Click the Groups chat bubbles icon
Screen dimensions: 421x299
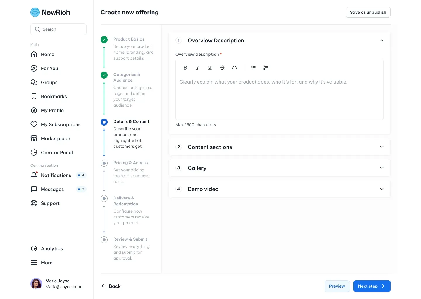(34, 82)
